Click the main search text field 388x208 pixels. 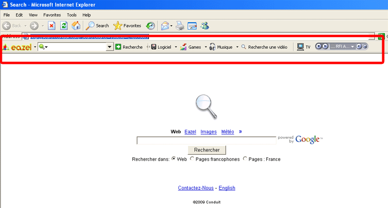click(x=206, y=140)
